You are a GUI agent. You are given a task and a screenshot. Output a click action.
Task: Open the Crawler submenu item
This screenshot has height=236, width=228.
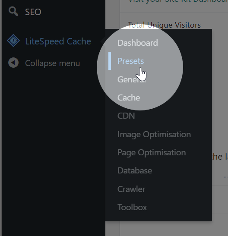click(x=131, y=189)
